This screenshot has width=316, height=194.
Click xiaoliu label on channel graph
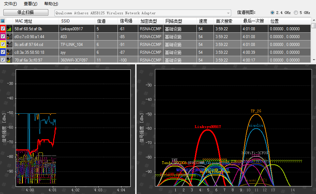pos(256,125)
